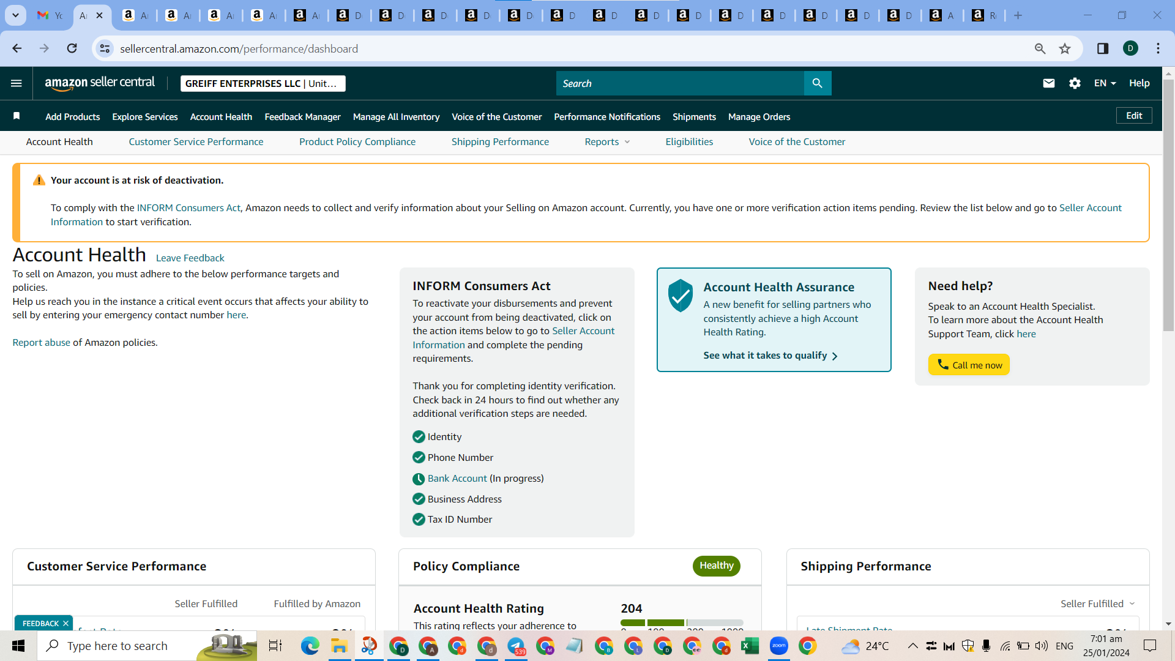
Task: Open the messages envelope icon
Action: tap(1048, 83)
